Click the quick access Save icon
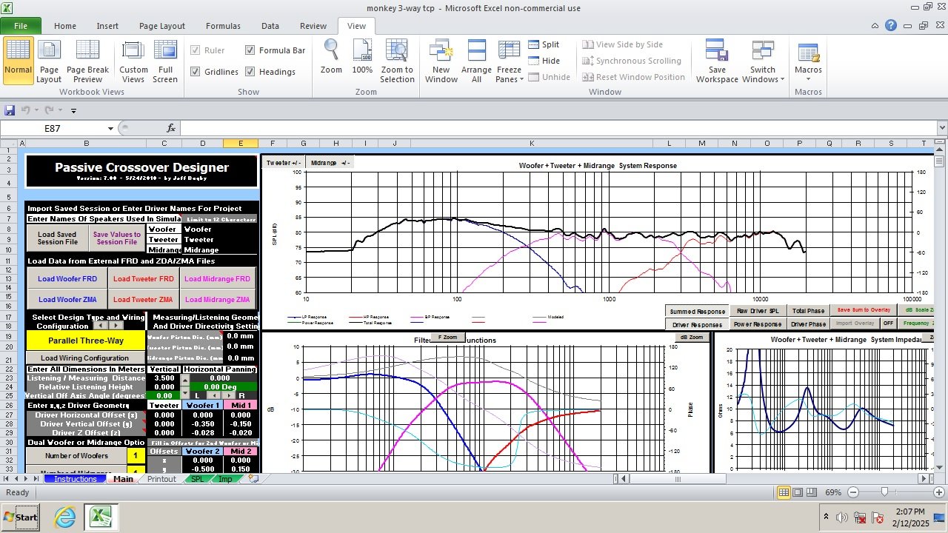Screen dimensions: 948x533 pyautogui.click(x=10, y=110)
